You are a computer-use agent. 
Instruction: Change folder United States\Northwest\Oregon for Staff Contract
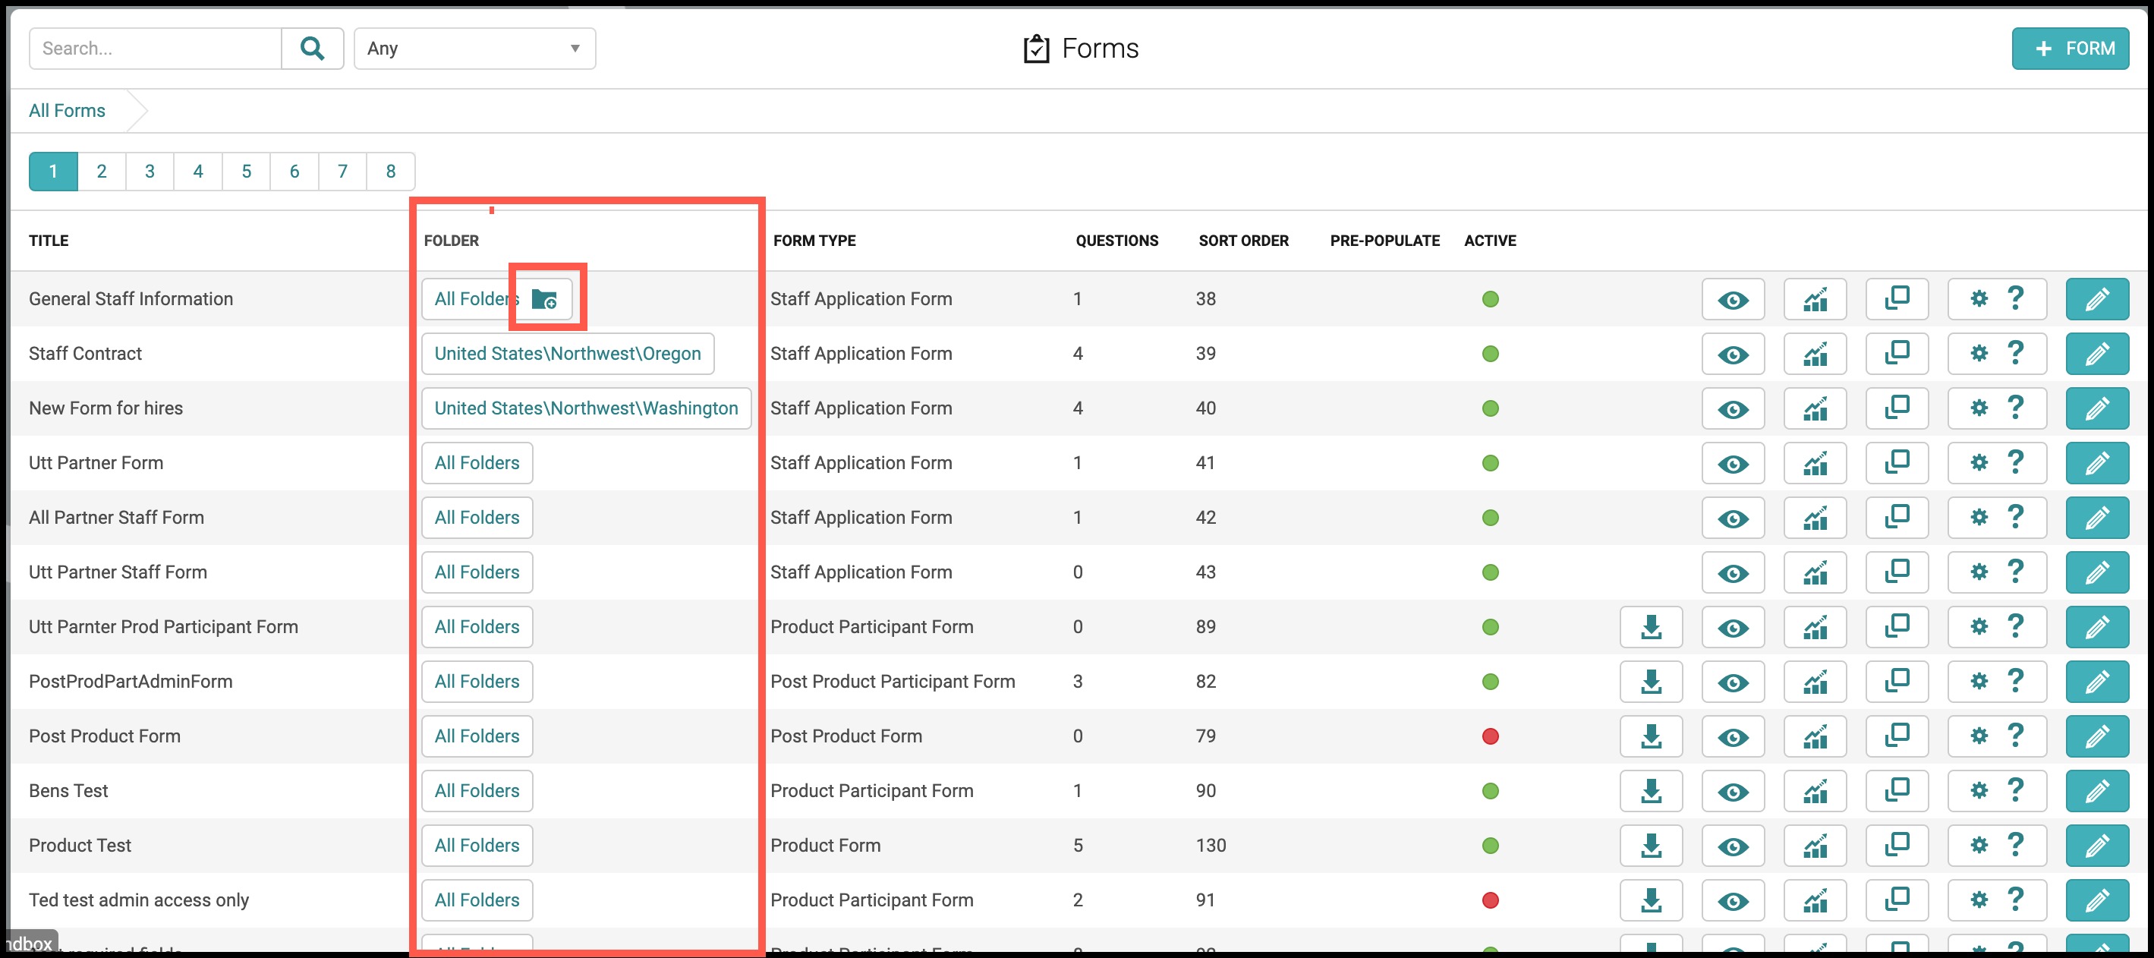tap(568, 354)
